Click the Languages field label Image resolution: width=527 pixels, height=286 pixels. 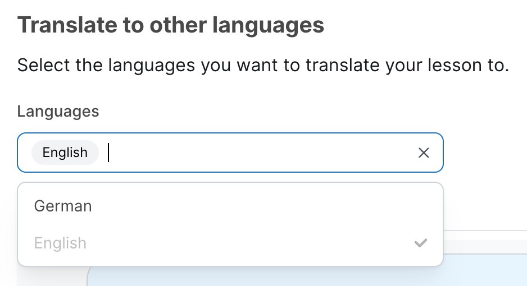point(58,111)
